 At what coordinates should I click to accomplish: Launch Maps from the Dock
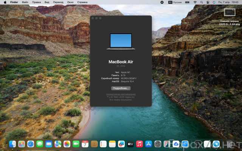pyautogui.click(x=58, y=144)
